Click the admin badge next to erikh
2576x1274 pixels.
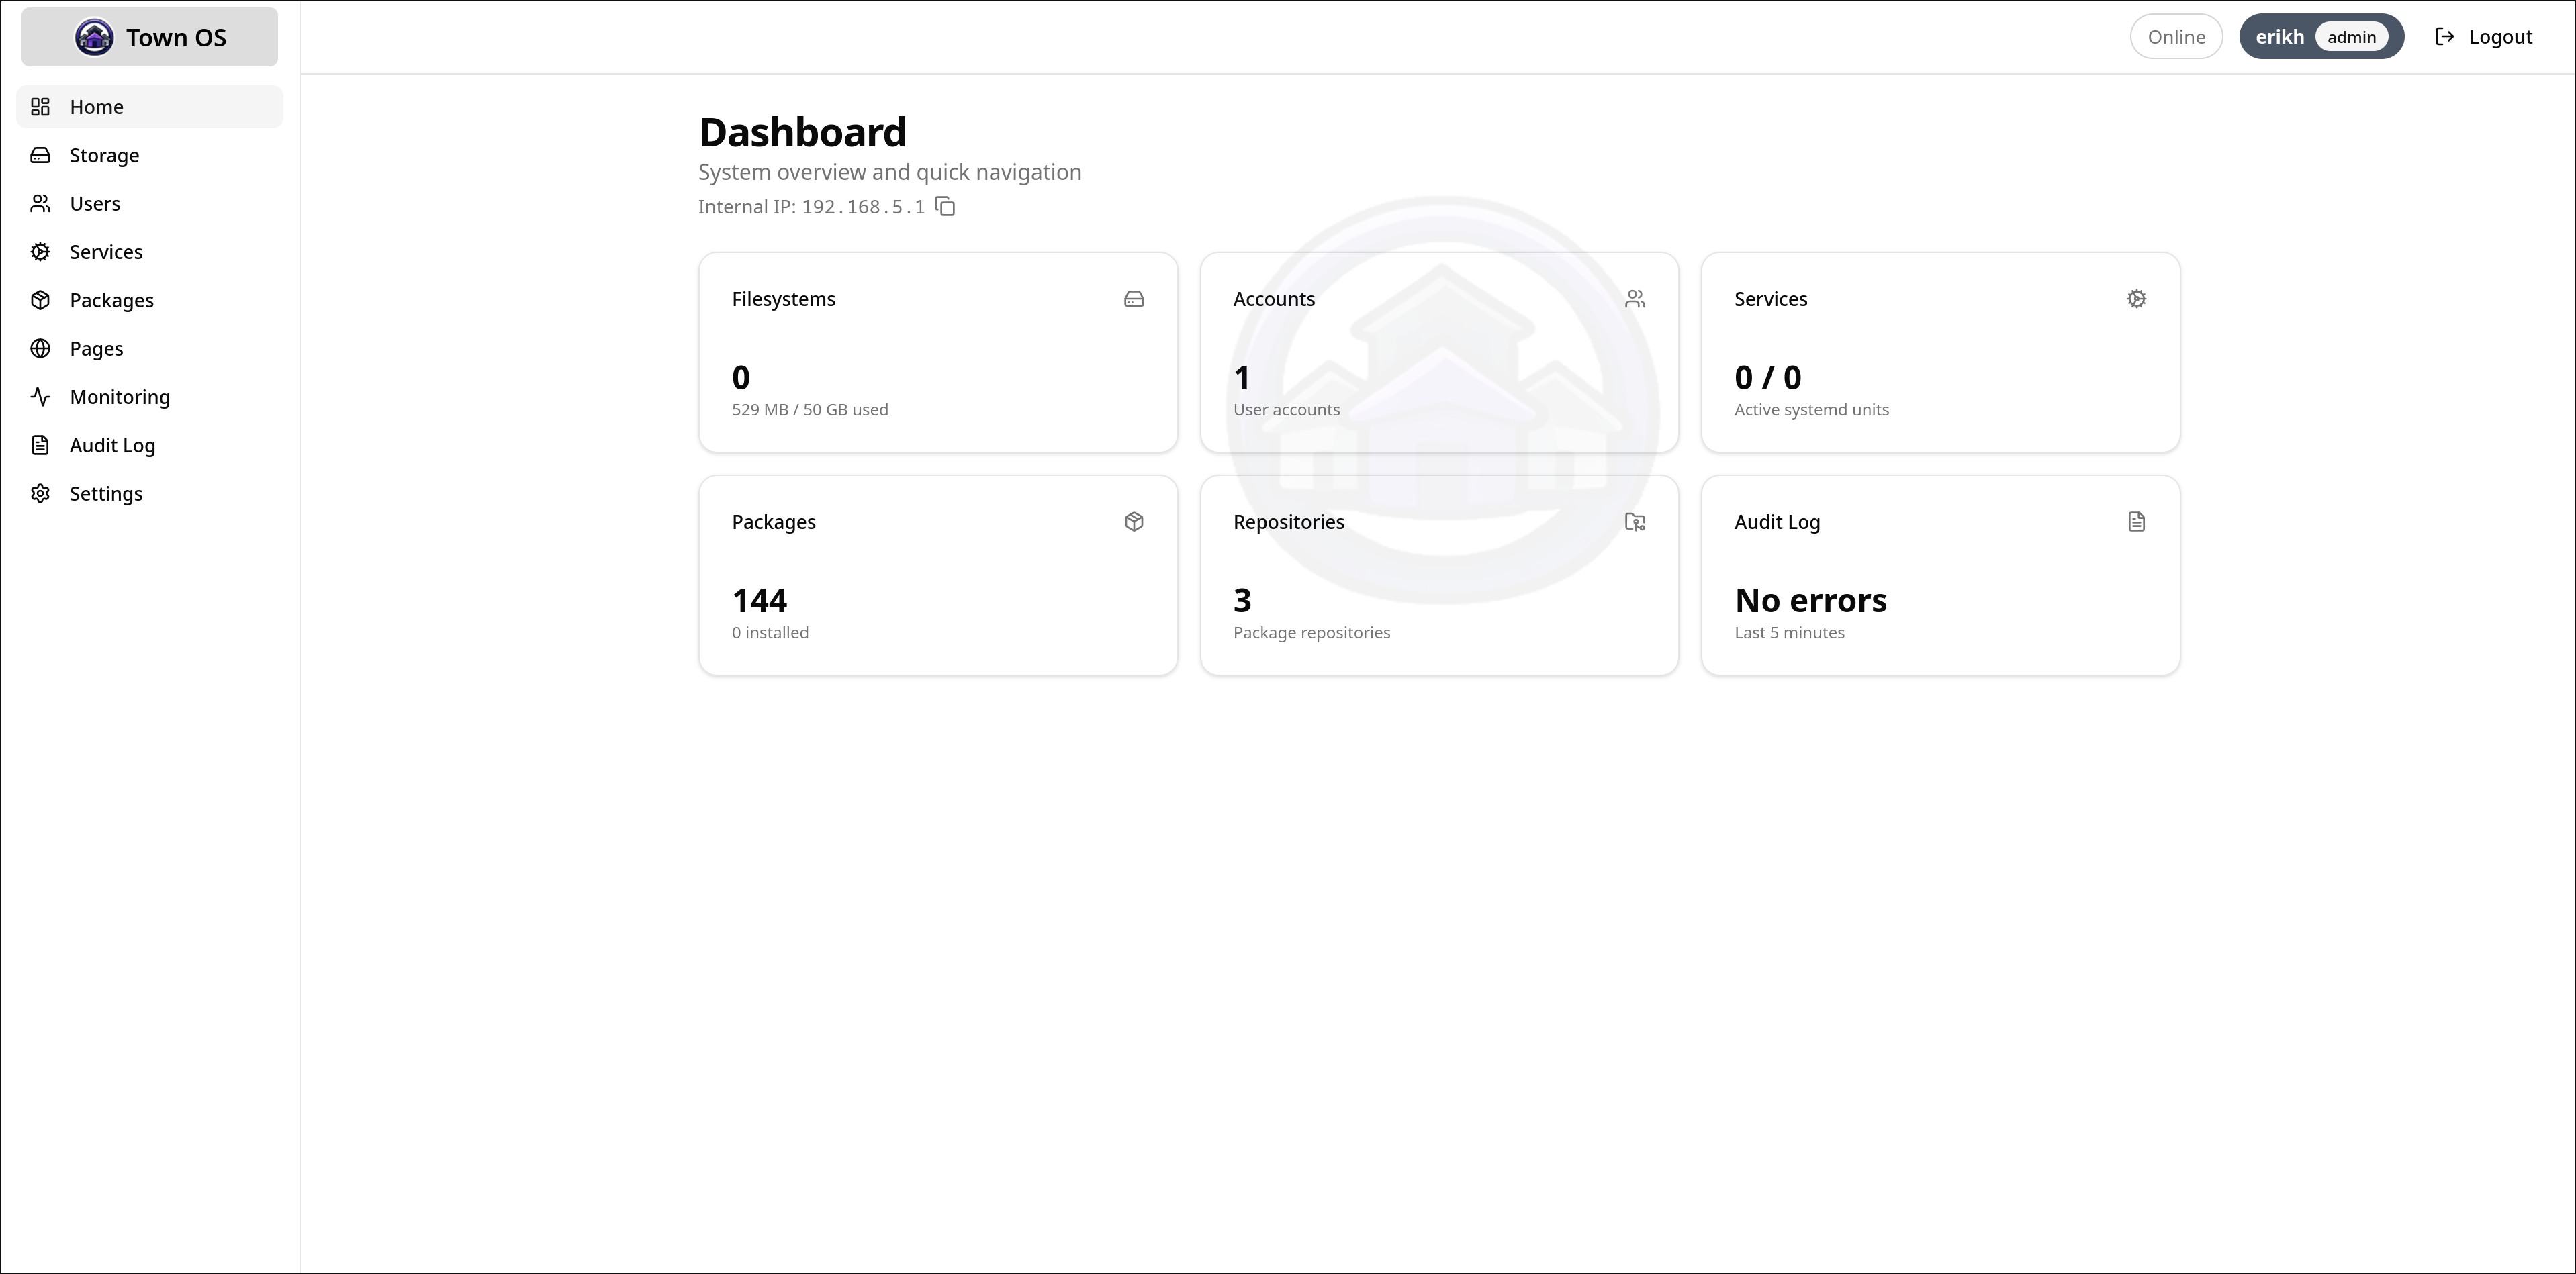(2352, 37)
